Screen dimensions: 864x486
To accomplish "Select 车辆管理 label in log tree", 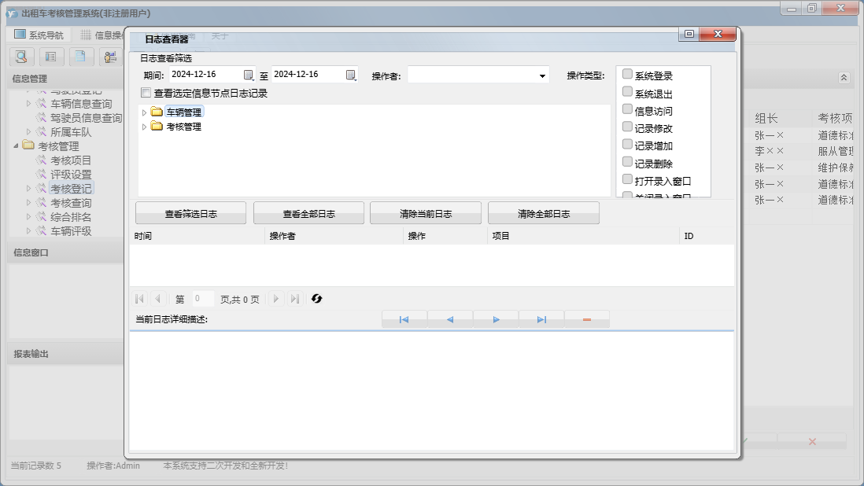I will (x=184, y=112).
